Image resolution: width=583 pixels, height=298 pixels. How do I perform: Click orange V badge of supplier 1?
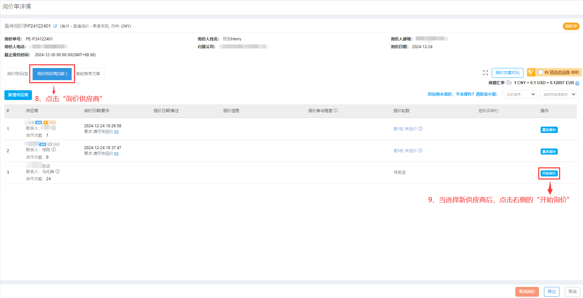coord(49,123)
